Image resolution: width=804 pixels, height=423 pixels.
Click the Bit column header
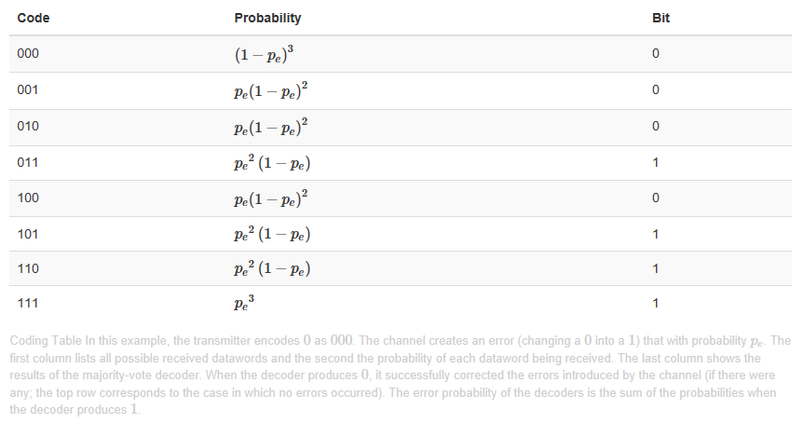[x=661, y=18]
